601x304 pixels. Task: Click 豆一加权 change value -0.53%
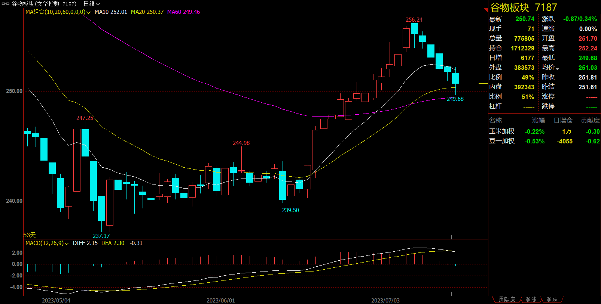coord(534,141)
